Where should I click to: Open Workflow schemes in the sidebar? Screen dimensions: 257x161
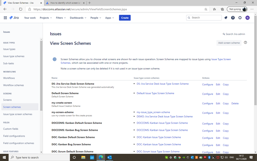pyautogui.click(x=13, y=85)
